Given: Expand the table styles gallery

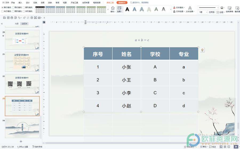Looking at the screenshot, I should pos(108,10).
